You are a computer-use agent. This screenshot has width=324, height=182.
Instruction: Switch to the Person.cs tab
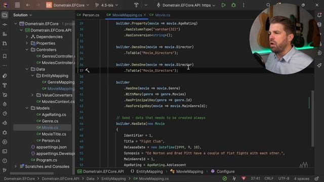coord(88,15)
